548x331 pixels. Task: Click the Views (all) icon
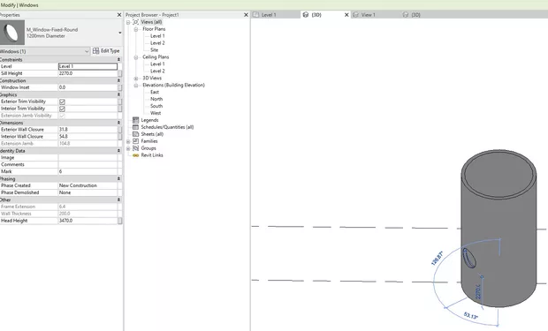[x=135, y=22]
